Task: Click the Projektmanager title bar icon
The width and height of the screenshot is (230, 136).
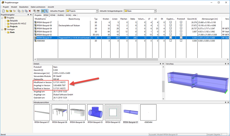Action: coord(3,2)
